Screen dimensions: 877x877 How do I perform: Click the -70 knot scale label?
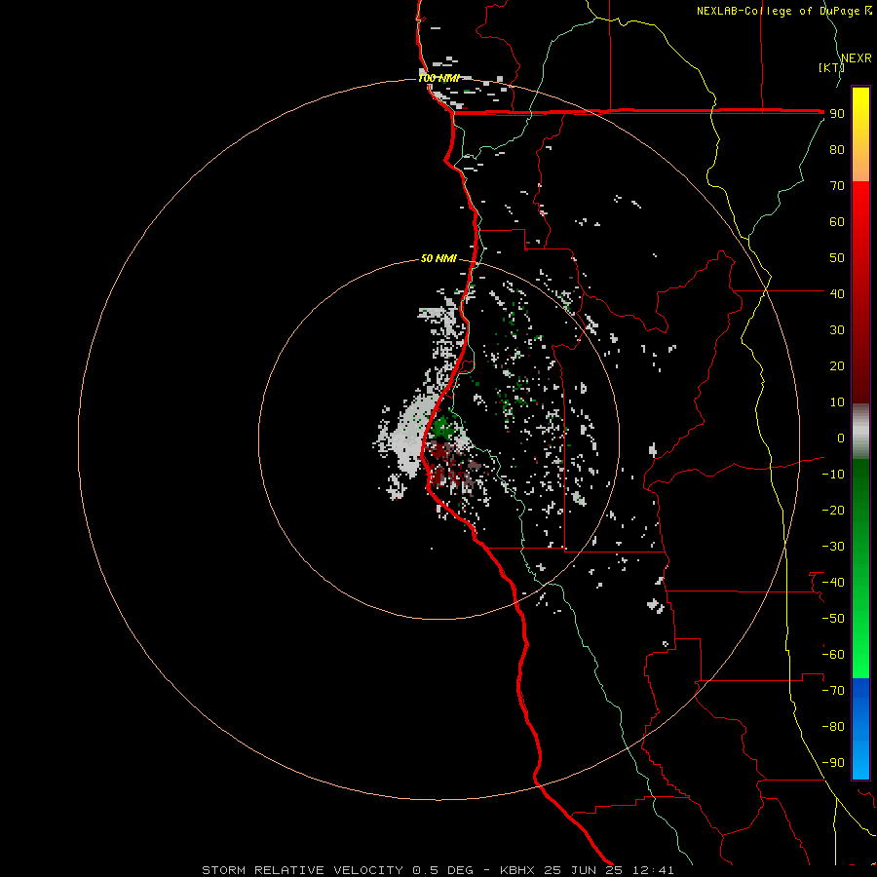click(833, 691)
